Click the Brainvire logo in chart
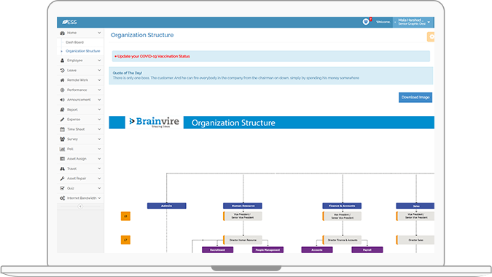The height and width of the screenshot is (277, 492). (154, 122)
